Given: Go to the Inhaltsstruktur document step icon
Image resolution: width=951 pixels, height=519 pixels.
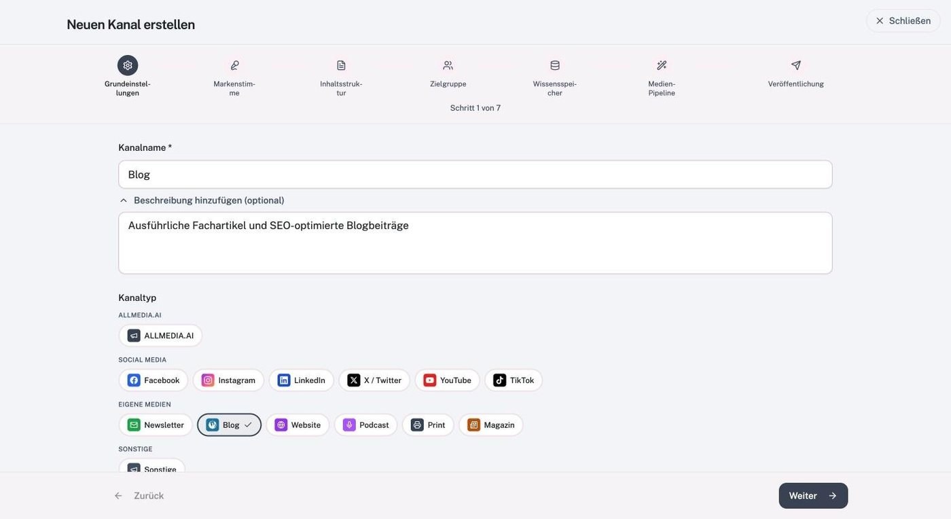Looking at the screenshot, I should pos(341,65).
